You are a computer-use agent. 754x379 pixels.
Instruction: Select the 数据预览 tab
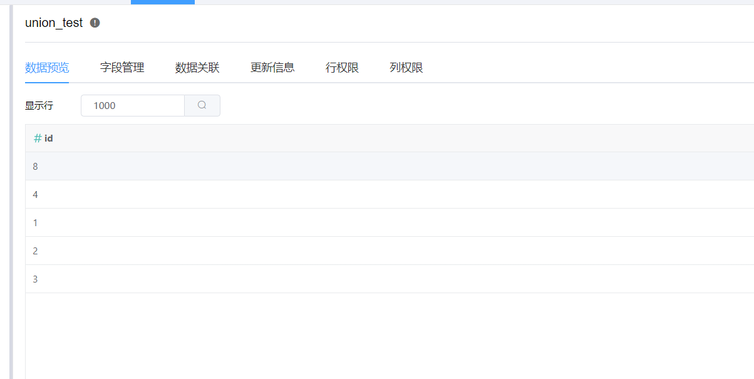pos(47,68)
